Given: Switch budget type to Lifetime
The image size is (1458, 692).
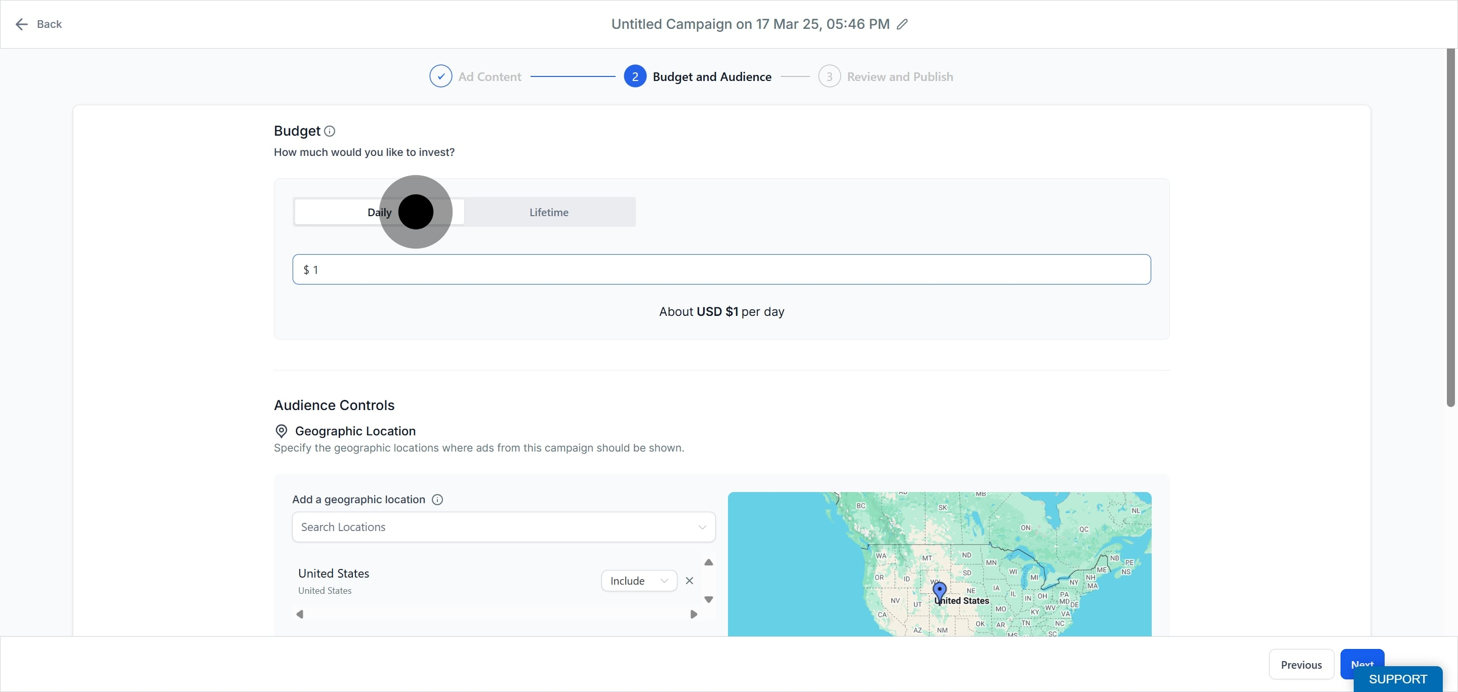Looking at the screenshot, I should [x=548, y=212].
